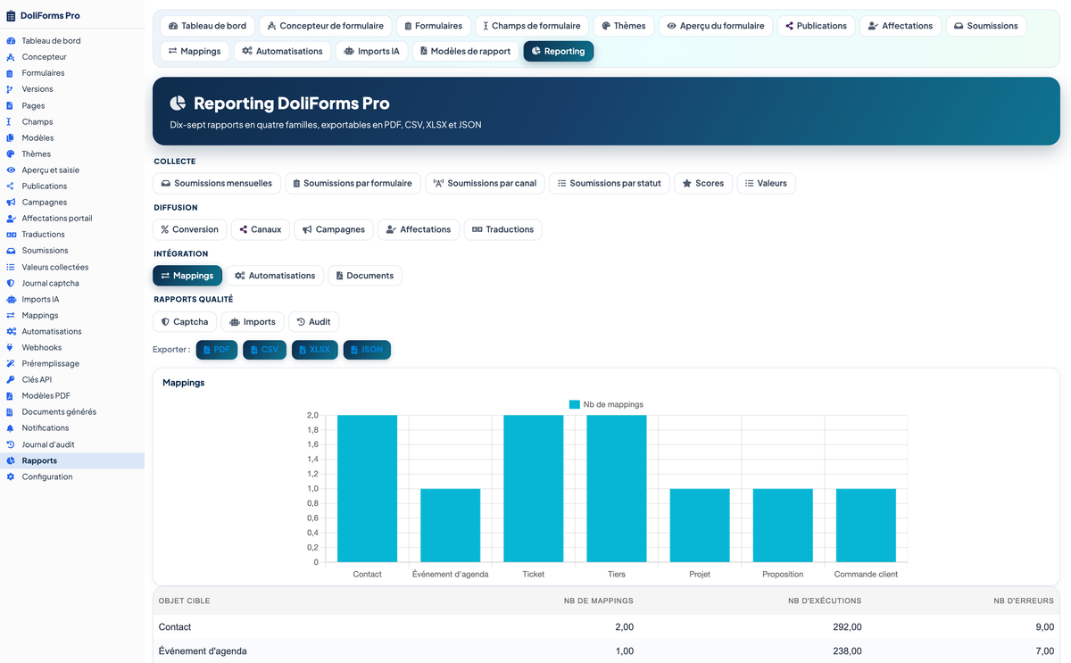The width and height of the screenshot is (1071, 663).
Task: Open the Campagnes report chip
Action: [x=334, y=229]
